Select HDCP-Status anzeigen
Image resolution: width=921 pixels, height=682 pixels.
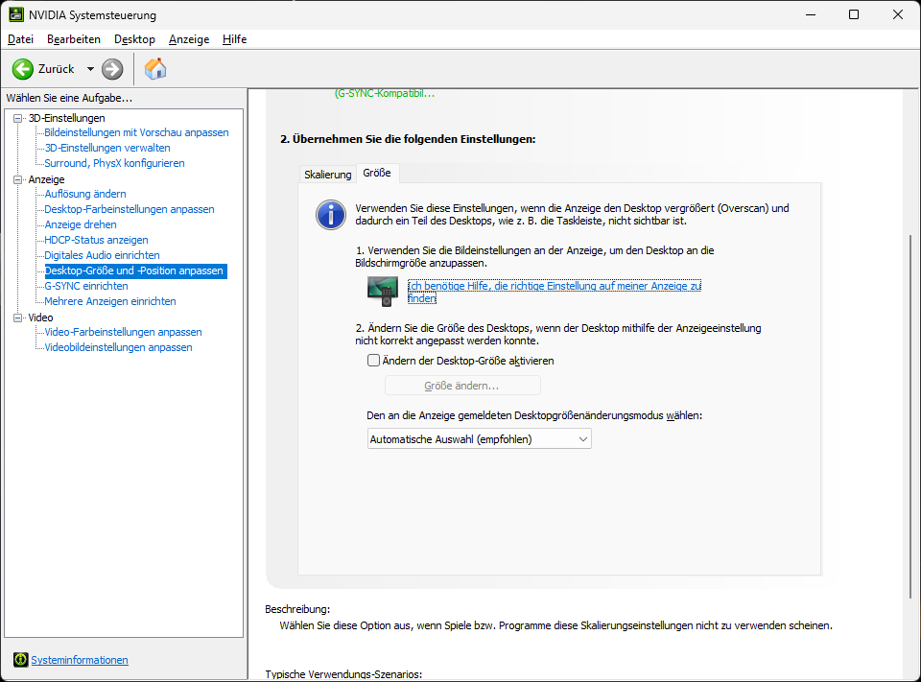[96, 240]
